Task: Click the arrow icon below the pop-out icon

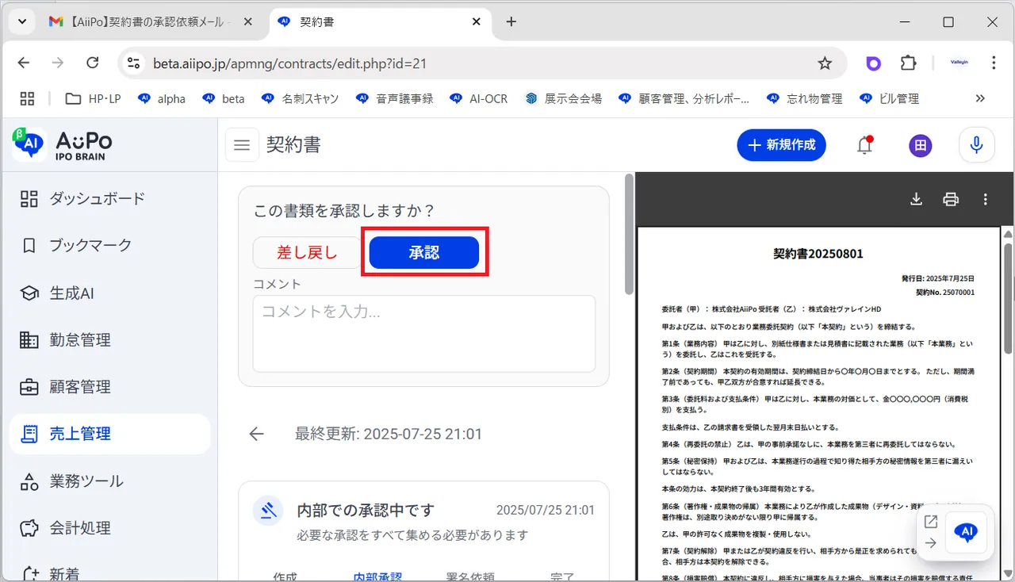Action: coord(931,543)
